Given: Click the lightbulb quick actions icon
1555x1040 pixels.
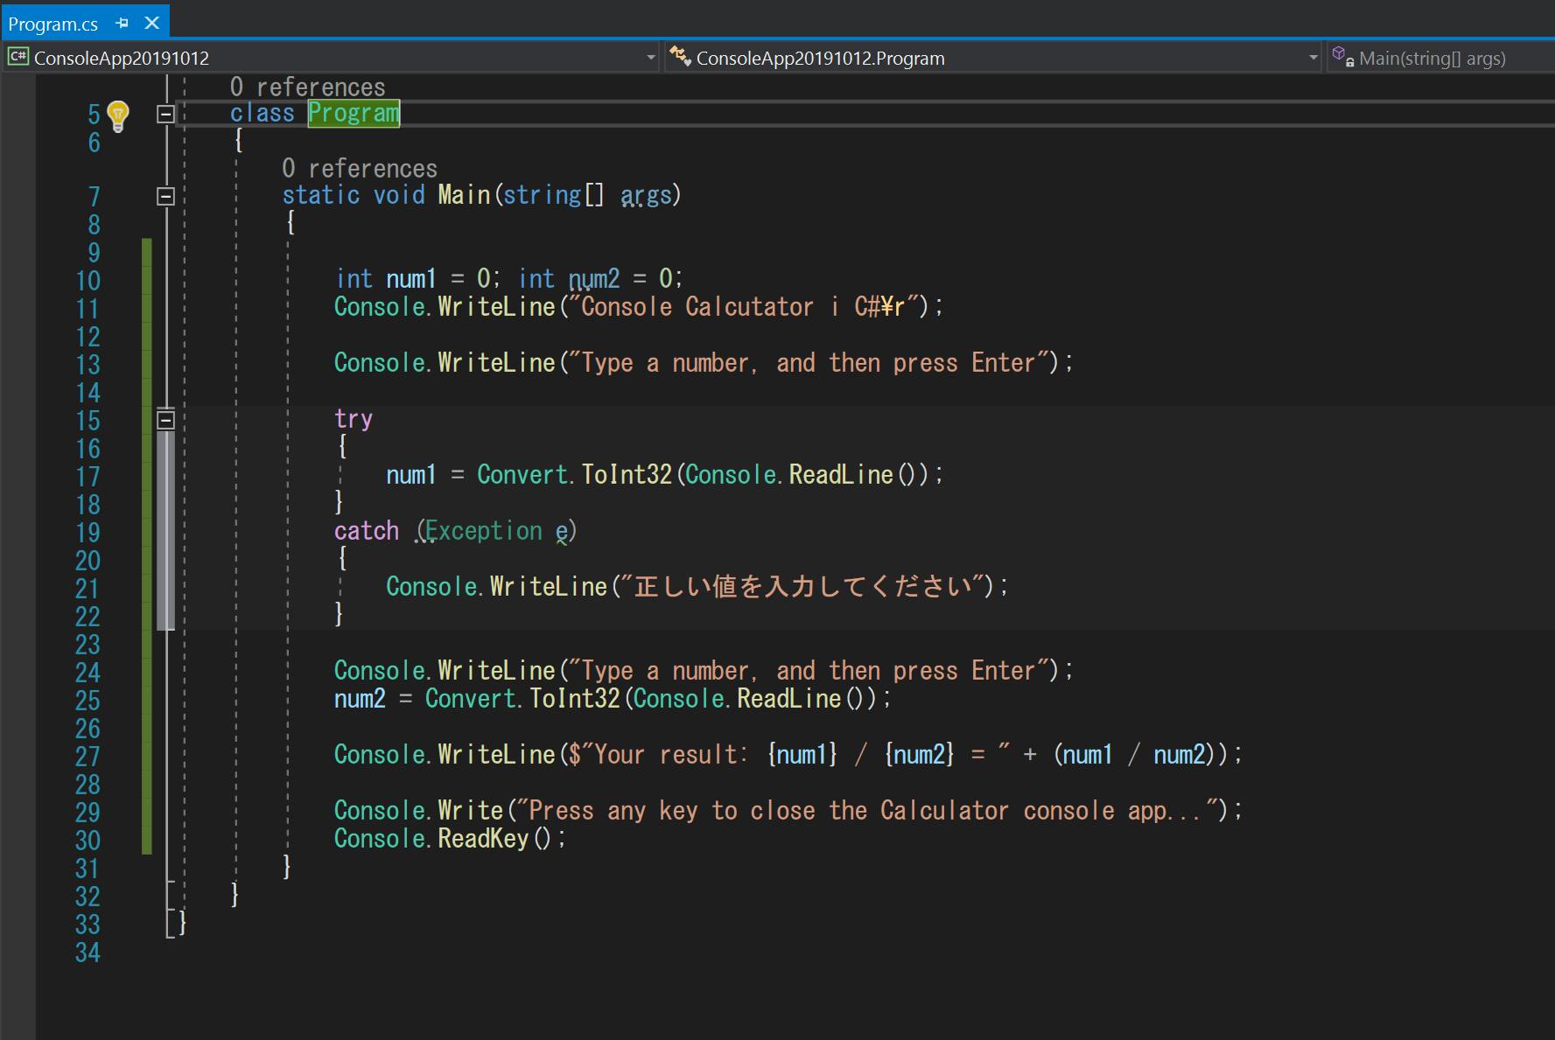Looking at the screenshot, I should 117,115.
